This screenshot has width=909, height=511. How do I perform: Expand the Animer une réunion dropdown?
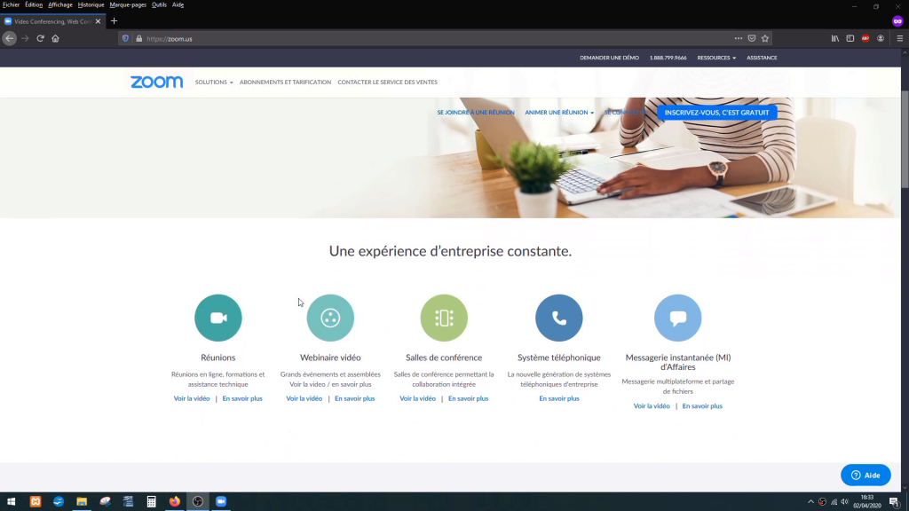[559, 113]
